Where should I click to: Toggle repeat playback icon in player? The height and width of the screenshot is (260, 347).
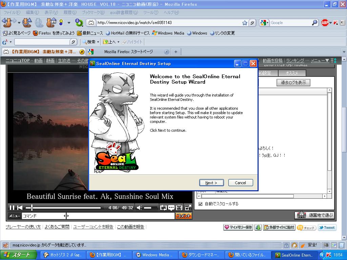tap(163, 208)
